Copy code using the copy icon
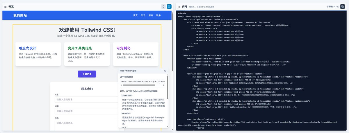Image resolution: width=349 pixels, height=133 pixels. click(343, 6)
